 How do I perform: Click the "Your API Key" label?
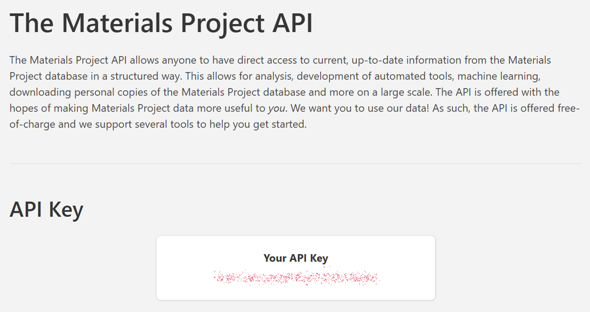(296, 258)
